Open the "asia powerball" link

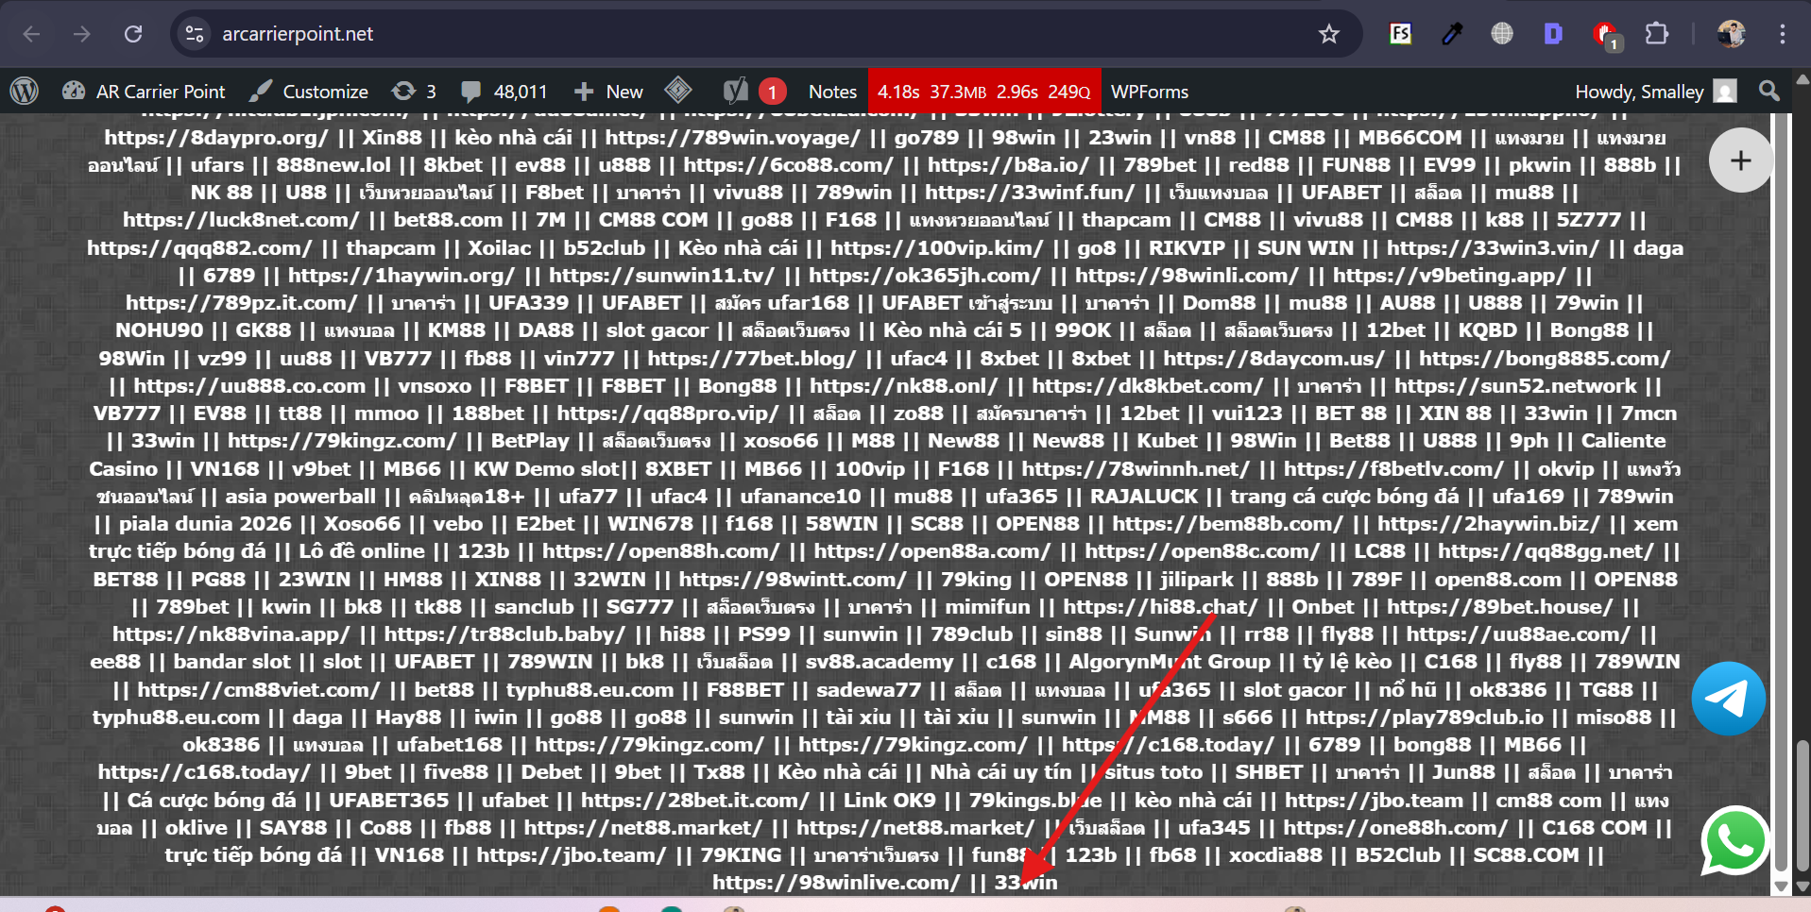[299, 497]
